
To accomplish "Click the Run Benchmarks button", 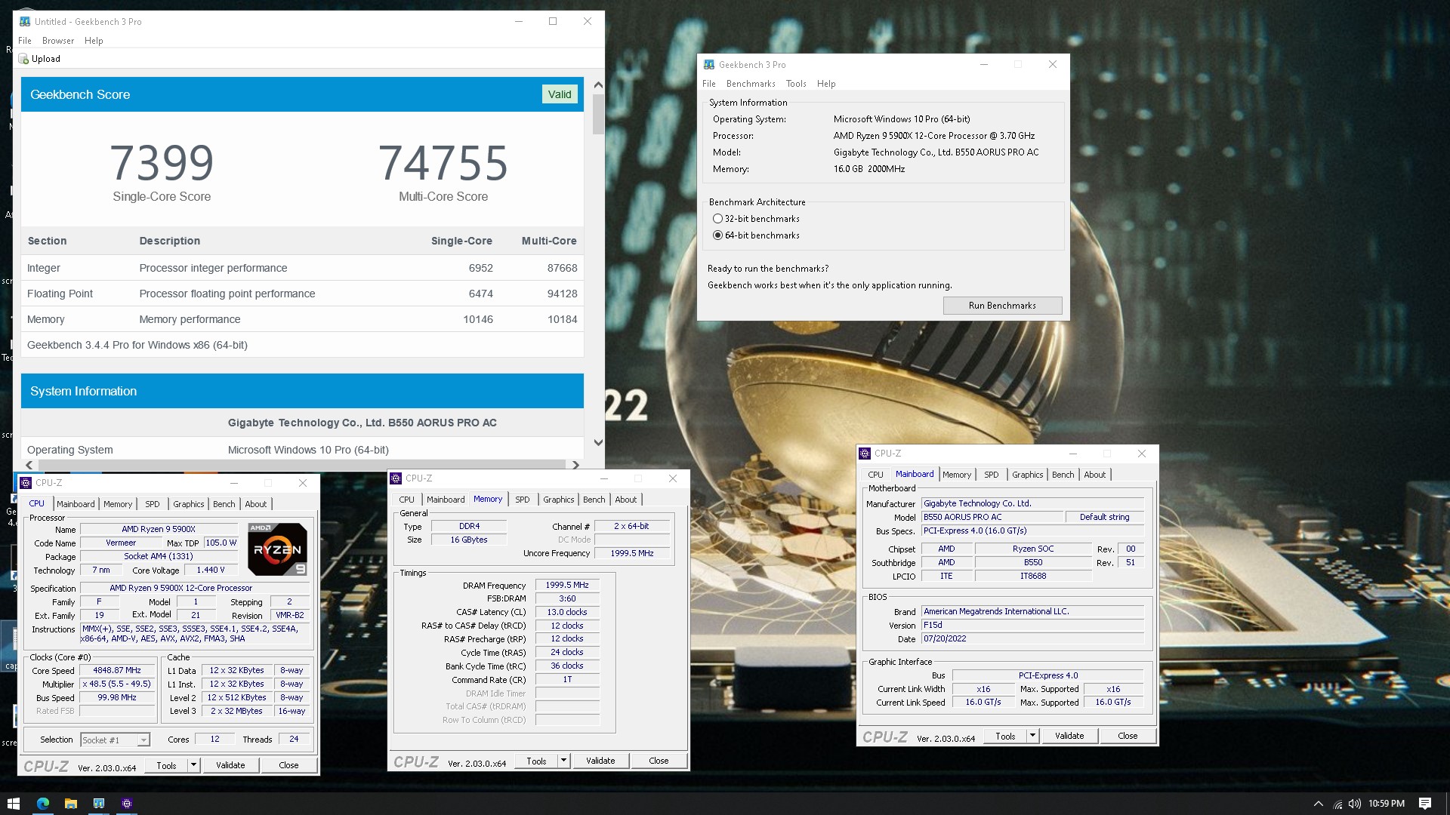I will [1002, 306].
